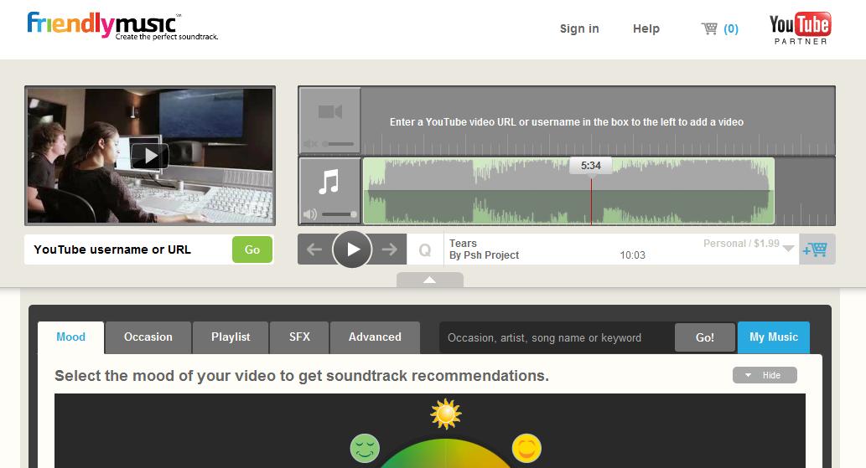Image resolution: width=866 pixels, height=468 pixels.
Task: Switch to the Playlist tab
Action: point(231,337)
